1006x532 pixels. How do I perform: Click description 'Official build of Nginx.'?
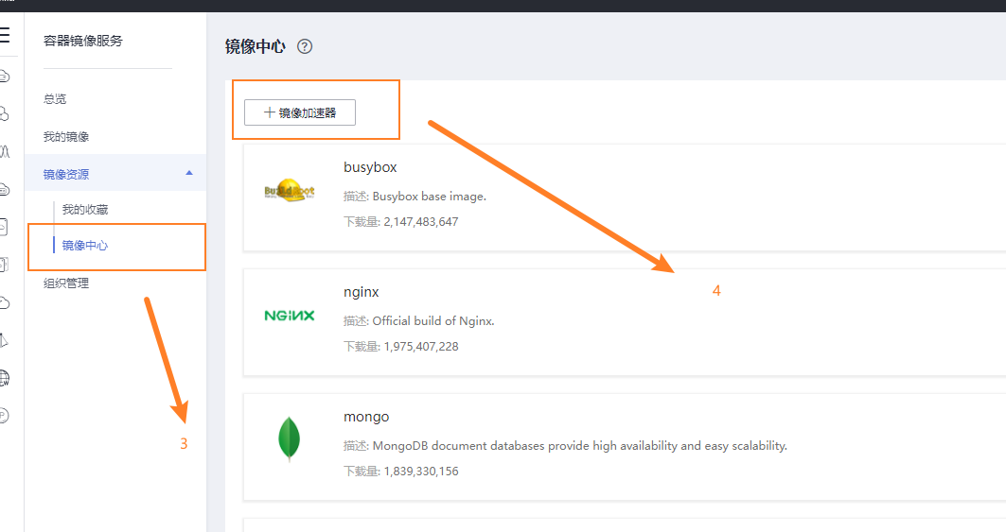pos(433,321)
